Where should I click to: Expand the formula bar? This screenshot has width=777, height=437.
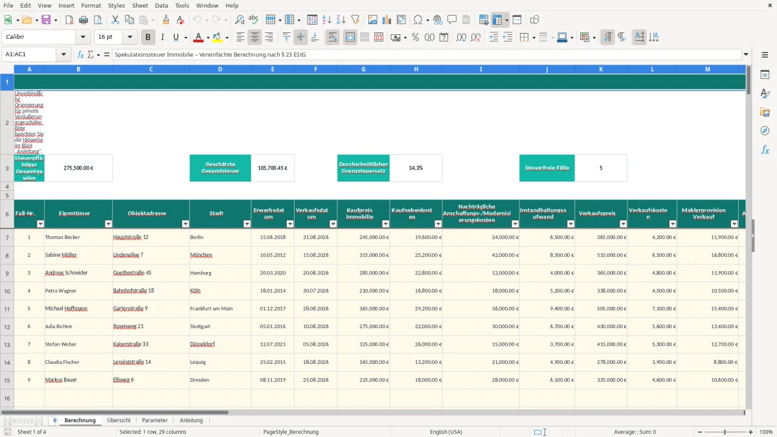746,54
